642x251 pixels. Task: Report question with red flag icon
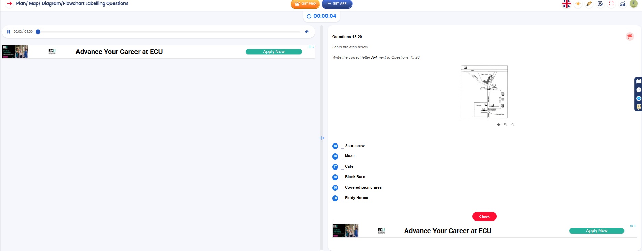630,36
